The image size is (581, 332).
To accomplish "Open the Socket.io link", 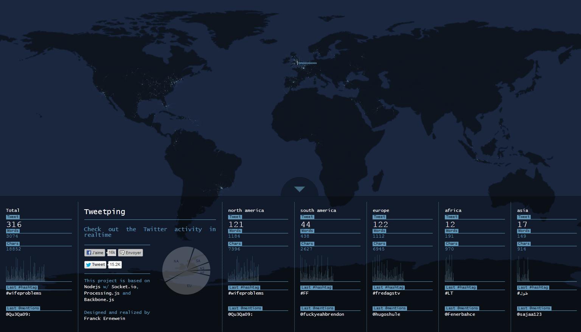I will tap(124, 287).
